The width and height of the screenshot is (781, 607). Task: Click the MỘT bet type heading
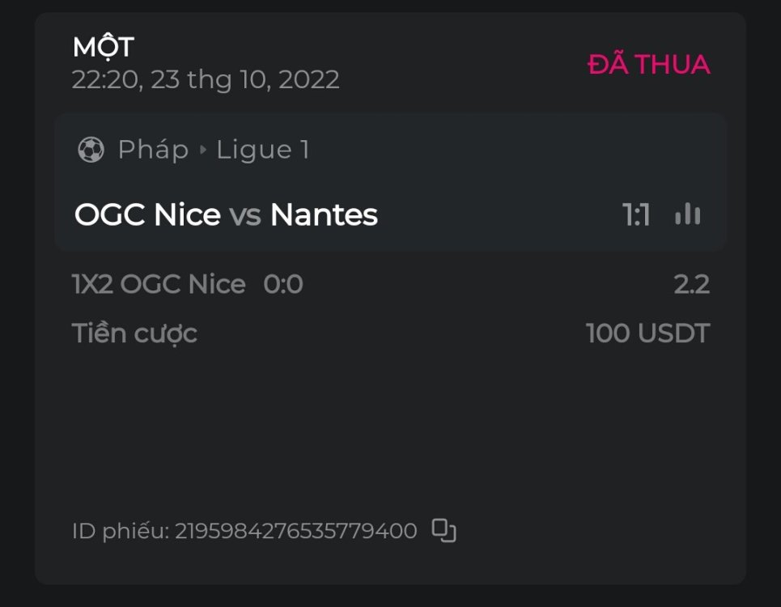[x=103, y=48]
